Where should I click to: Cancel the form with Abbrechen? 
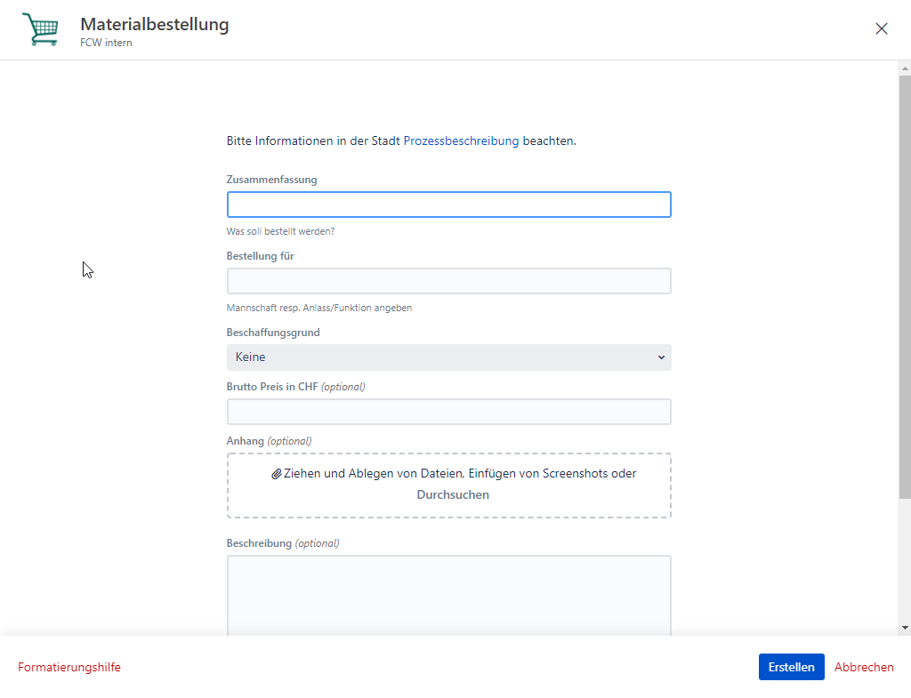(x=864, y=667)
